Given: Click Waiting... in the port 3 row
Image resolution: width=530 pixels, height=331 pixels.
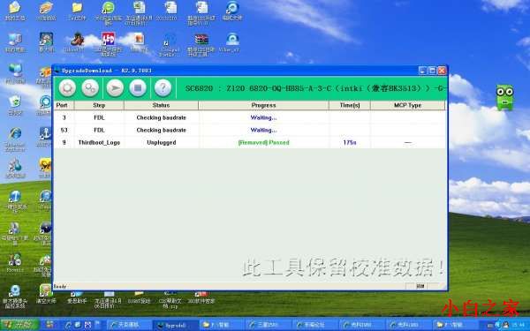Looking at the screenshot, I should pos(263,117).
